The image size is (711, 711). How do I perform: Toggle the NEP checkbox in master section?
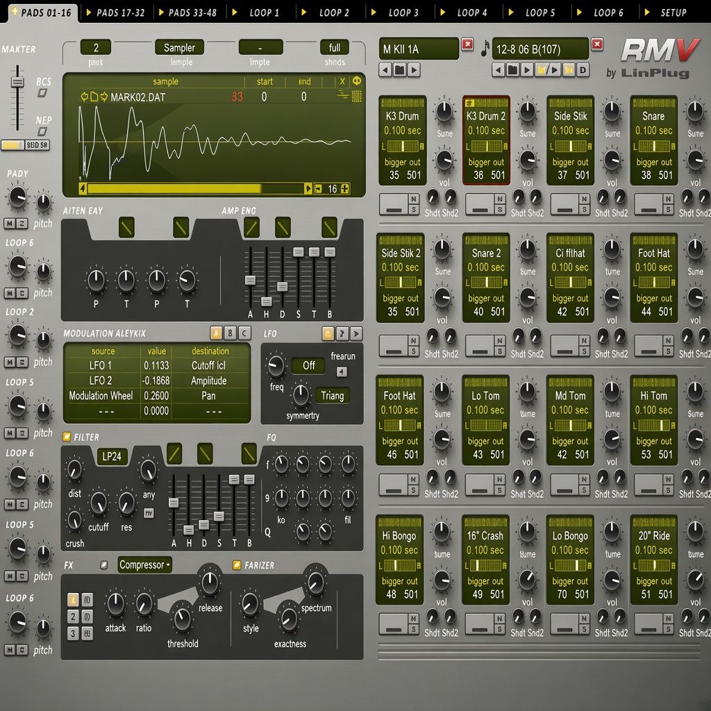(x=42, y=131)
